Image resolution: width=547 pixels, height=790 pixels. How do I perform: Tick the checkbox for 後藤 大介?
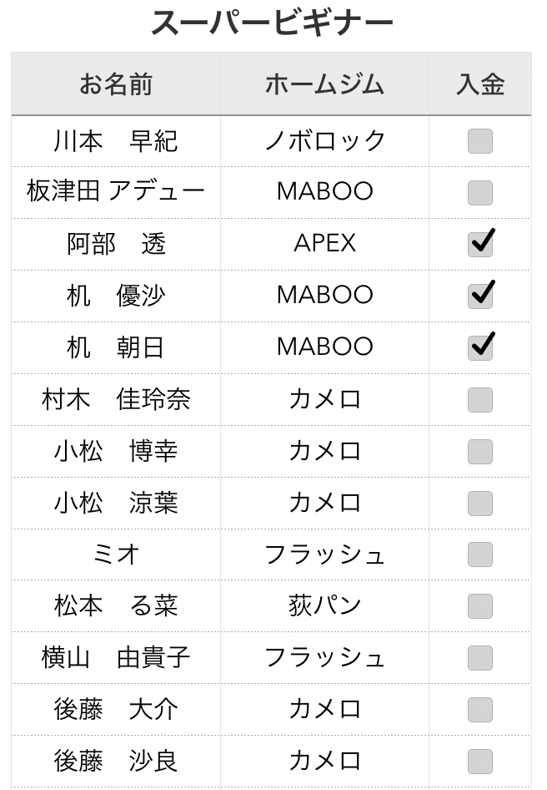pyautogui.click(x=479, y=710)
